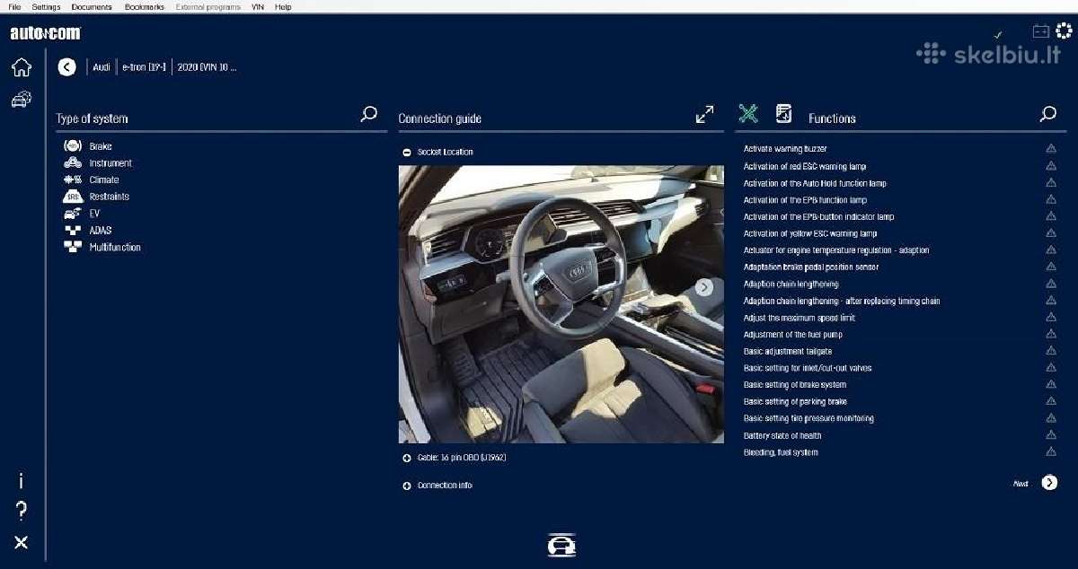
Task: Open the Documents menu
Action: pos(92,6)
